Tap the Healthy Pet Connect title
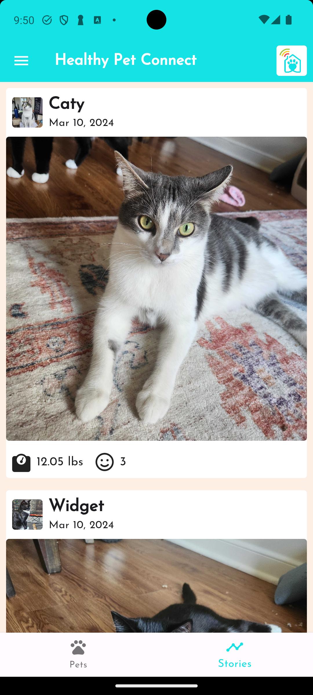Image resolution: width=313 pixels, height=695 pixels. [x=126, y=60]
